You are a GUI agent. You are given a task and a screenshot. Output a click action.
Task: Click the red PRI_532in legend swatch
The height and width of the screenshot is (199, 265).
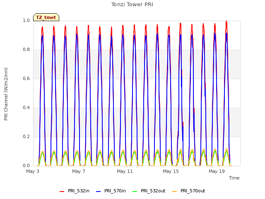[62, 192]
